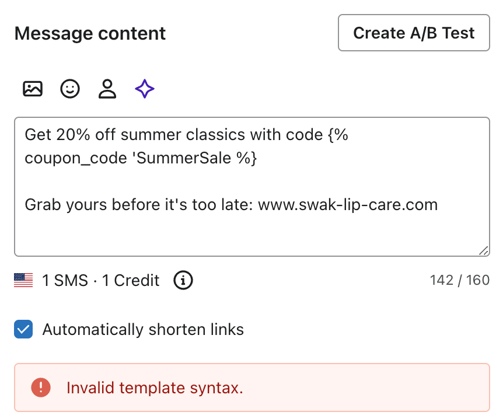Screen dimensions: 503x419
Task: Insert an image using the picture icon
Action: click(33, 89)
